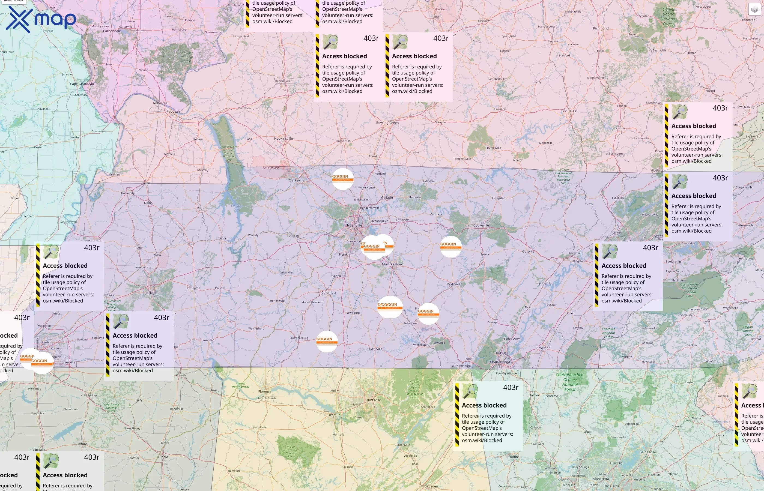This screenshot has height=491, width=764.
Task: Click the Bowling Green label
Action: pyautogui.click(x=387, y=123)
